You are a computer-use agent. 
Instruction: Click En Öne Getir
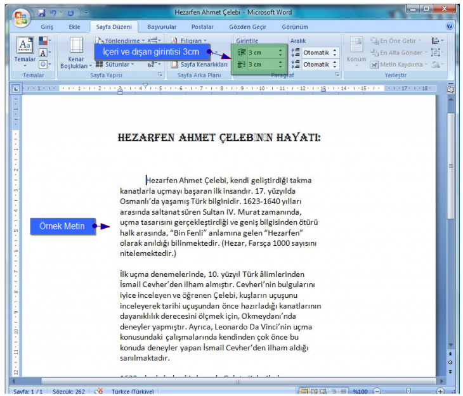pyautogui.click(x=396, y=41)
